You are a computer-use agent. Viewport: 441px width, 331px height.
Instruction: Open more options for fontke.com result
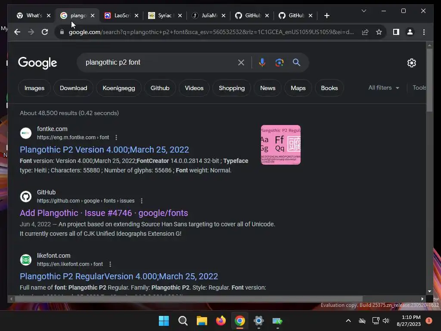(116, 137)
